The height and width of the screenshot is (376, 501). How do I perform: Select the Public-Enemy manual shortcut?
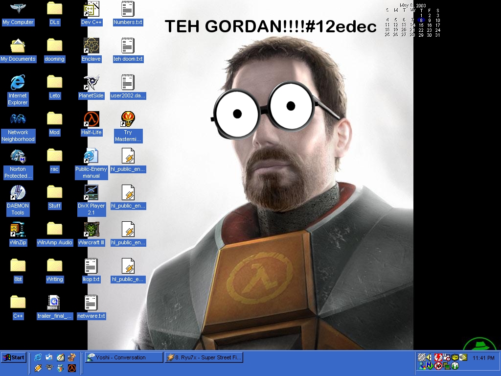click(91, 164)
